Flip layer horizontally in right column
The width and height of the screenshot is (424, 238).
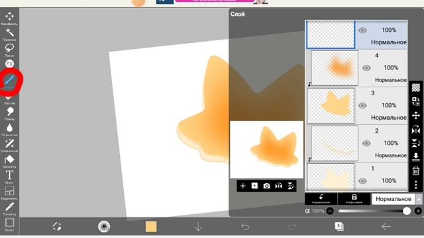tap(416, 130)
